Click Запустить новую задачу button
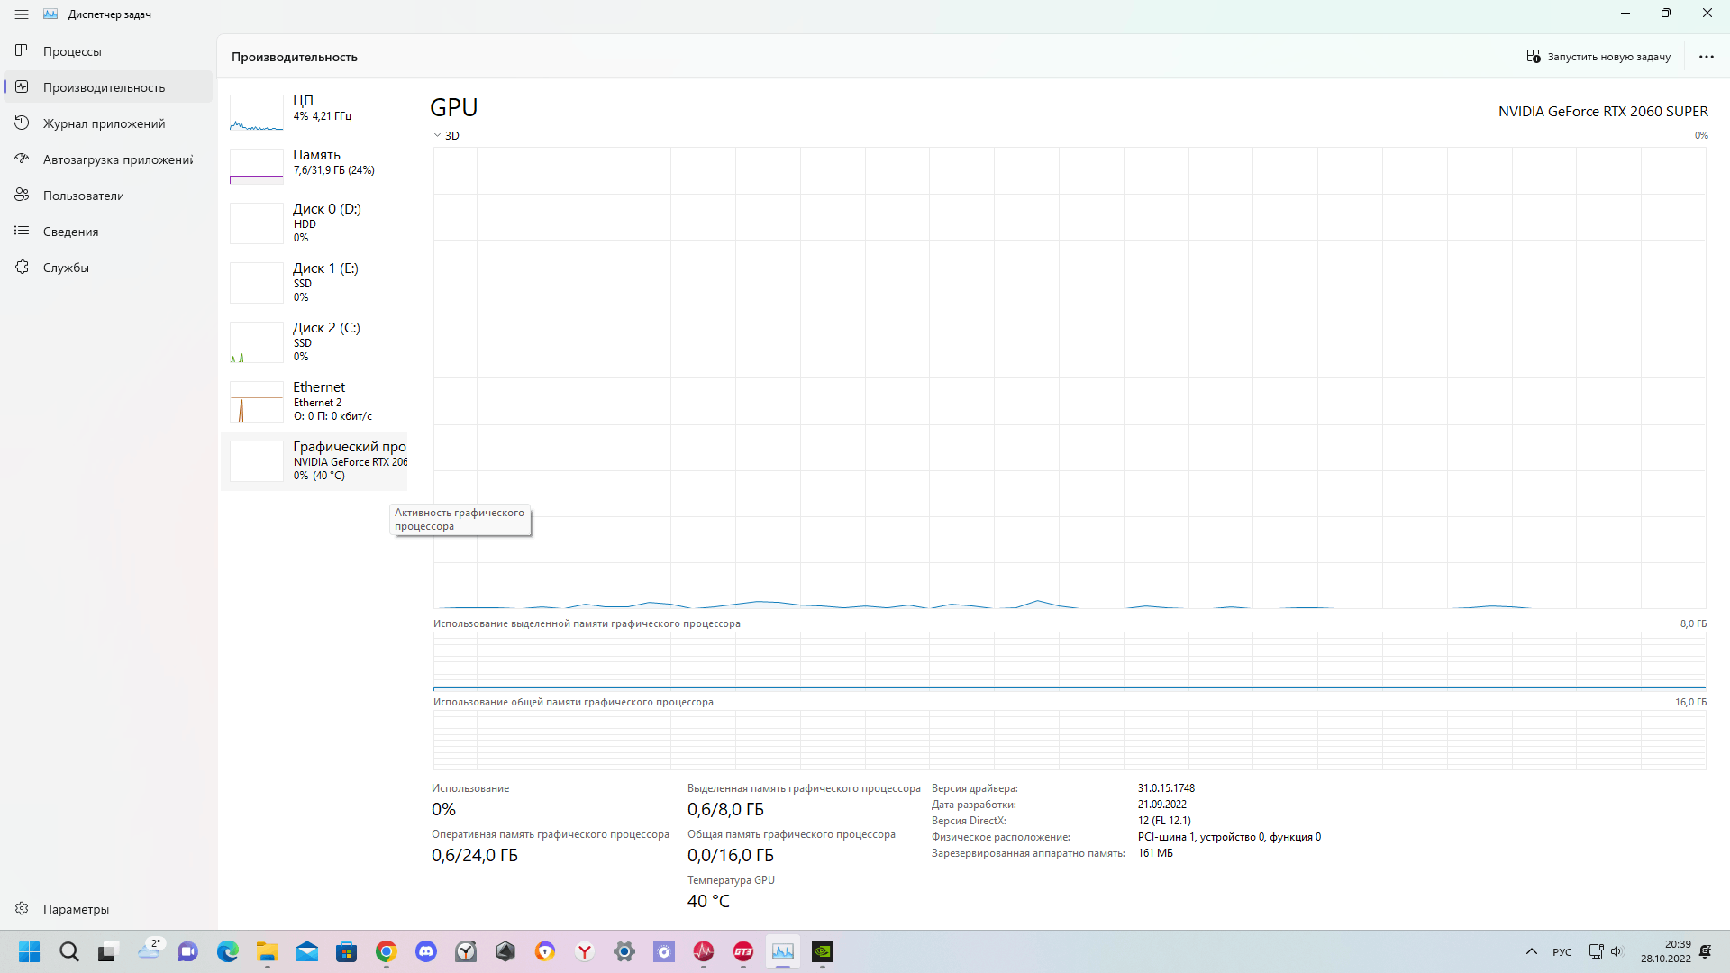1730x973 pixels. [1598, 57]
